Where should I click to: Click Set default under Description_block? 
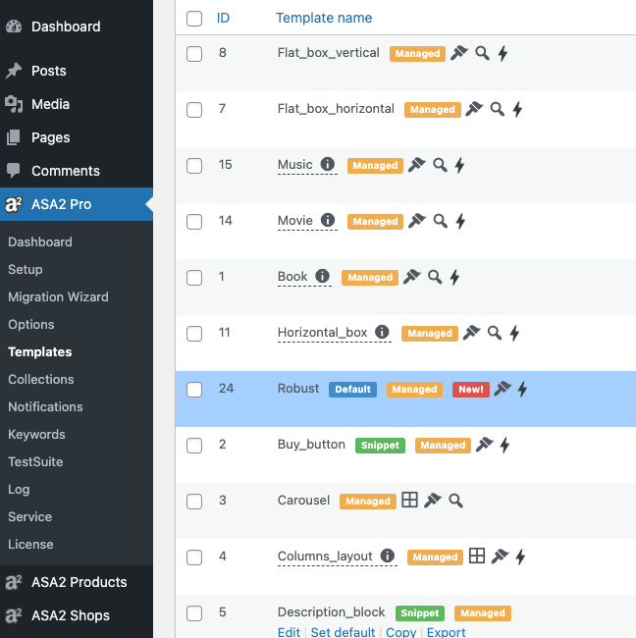point(343,632)
